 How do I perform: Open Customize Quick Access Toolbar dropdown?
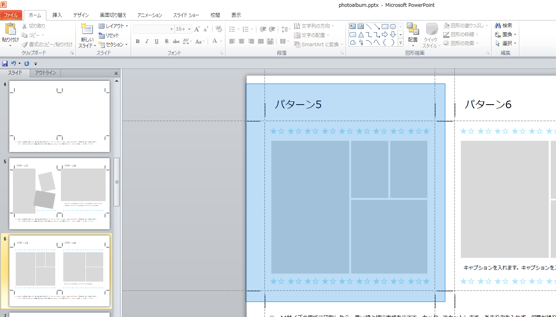coord(35,64)
